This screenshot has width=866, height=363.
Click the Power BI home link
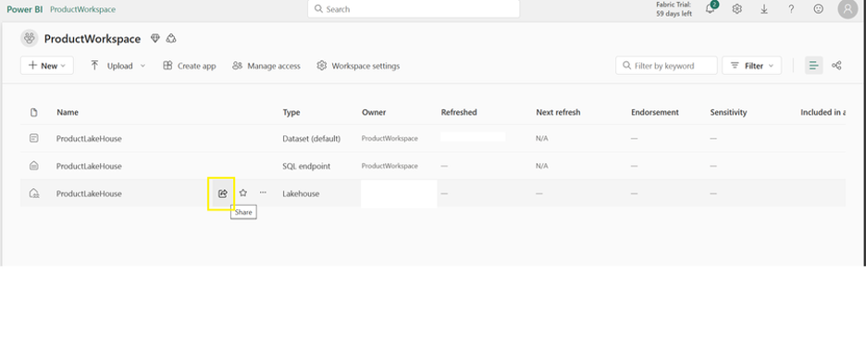tap(25, 9)
